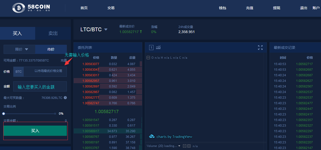Click the 交易比例 slider handle
This screenshot has height=150, width=321.
pos(4,114)
